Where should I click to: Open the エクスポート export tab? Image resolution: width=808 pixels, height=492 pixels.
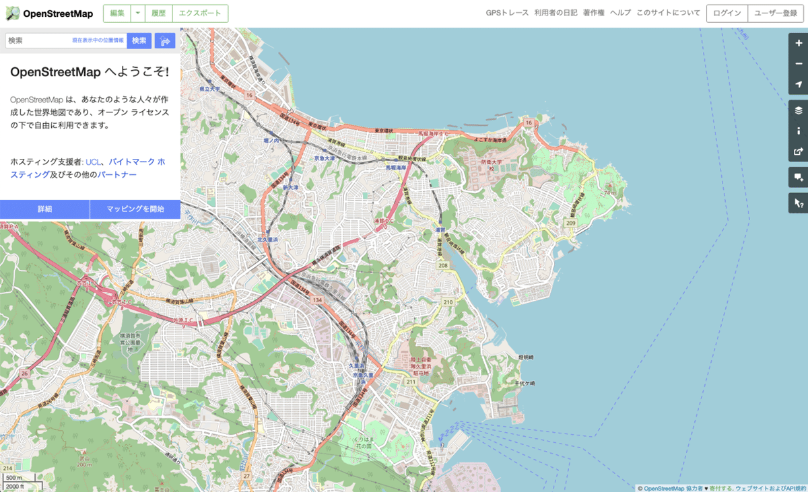(200, 13)
